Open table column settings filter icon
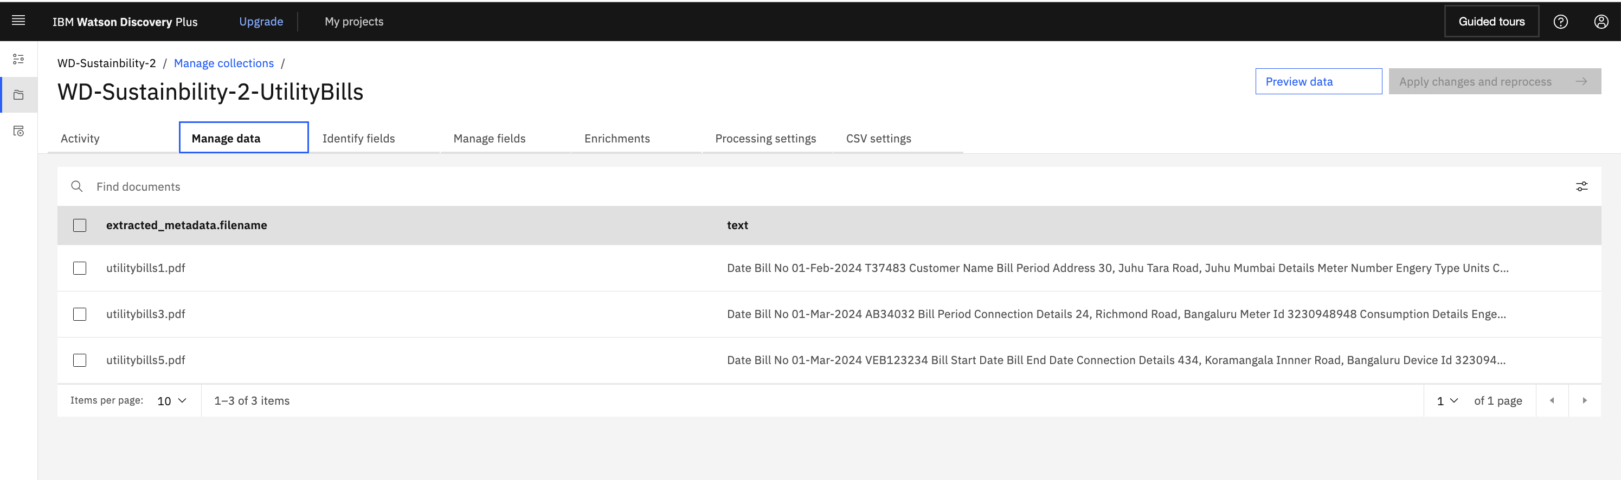Image resolution: width=1621 pixels, height=480 pixels. coord(1581,186)
